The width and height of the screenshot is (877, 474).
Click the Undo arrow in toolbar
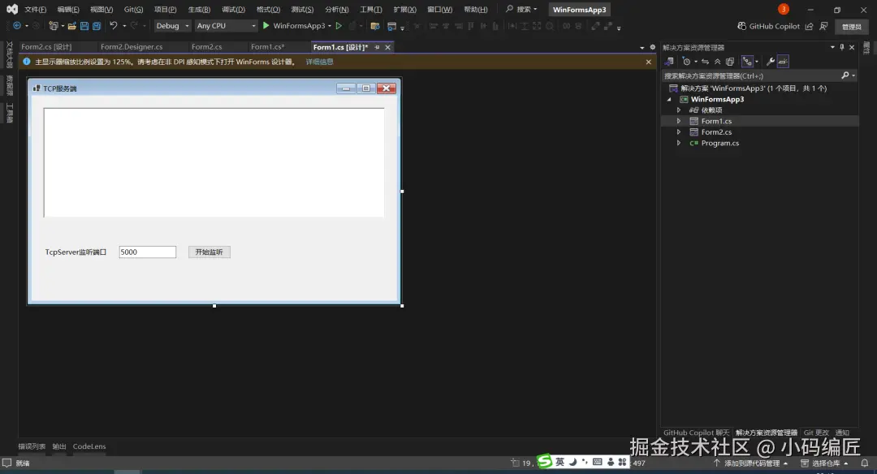pyautogui.click(x=114, y=26)
